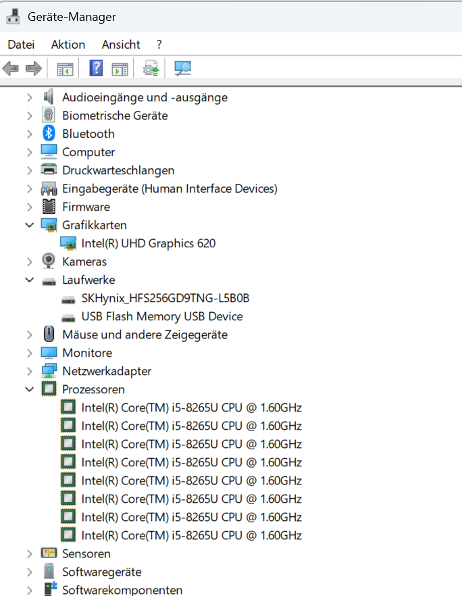
Task: Expand the Bluetooth node chevron
Action: (x=30, y=134)
